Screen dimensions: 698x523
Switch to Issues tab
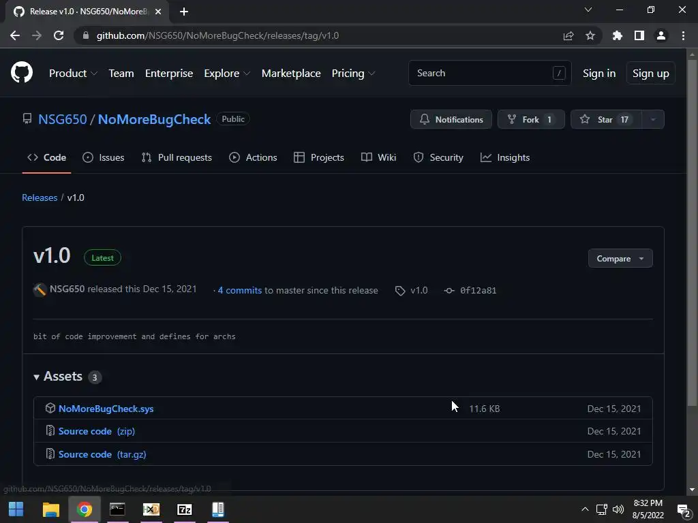pos(104,157)
